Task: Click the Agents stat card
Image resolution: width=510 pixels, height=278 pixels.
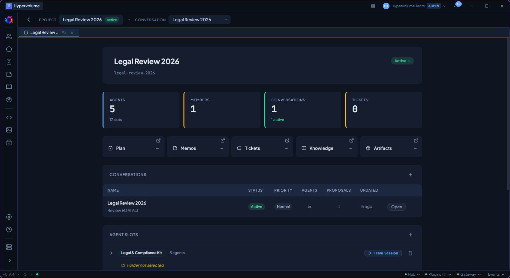Action: pos(141,110)
